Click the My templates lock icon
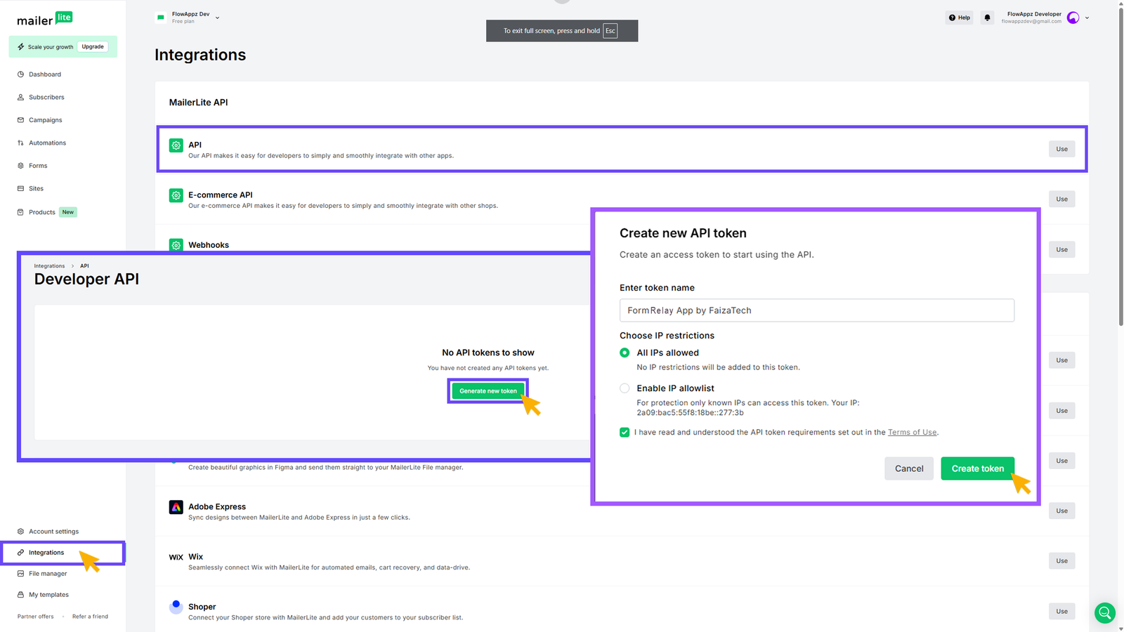The height and width of the screenshot is (632, 1124). tap(20, 595)
